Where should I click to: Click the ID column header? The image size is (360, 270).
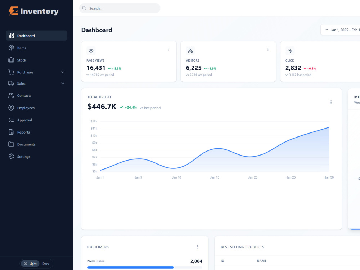(222, 261)
